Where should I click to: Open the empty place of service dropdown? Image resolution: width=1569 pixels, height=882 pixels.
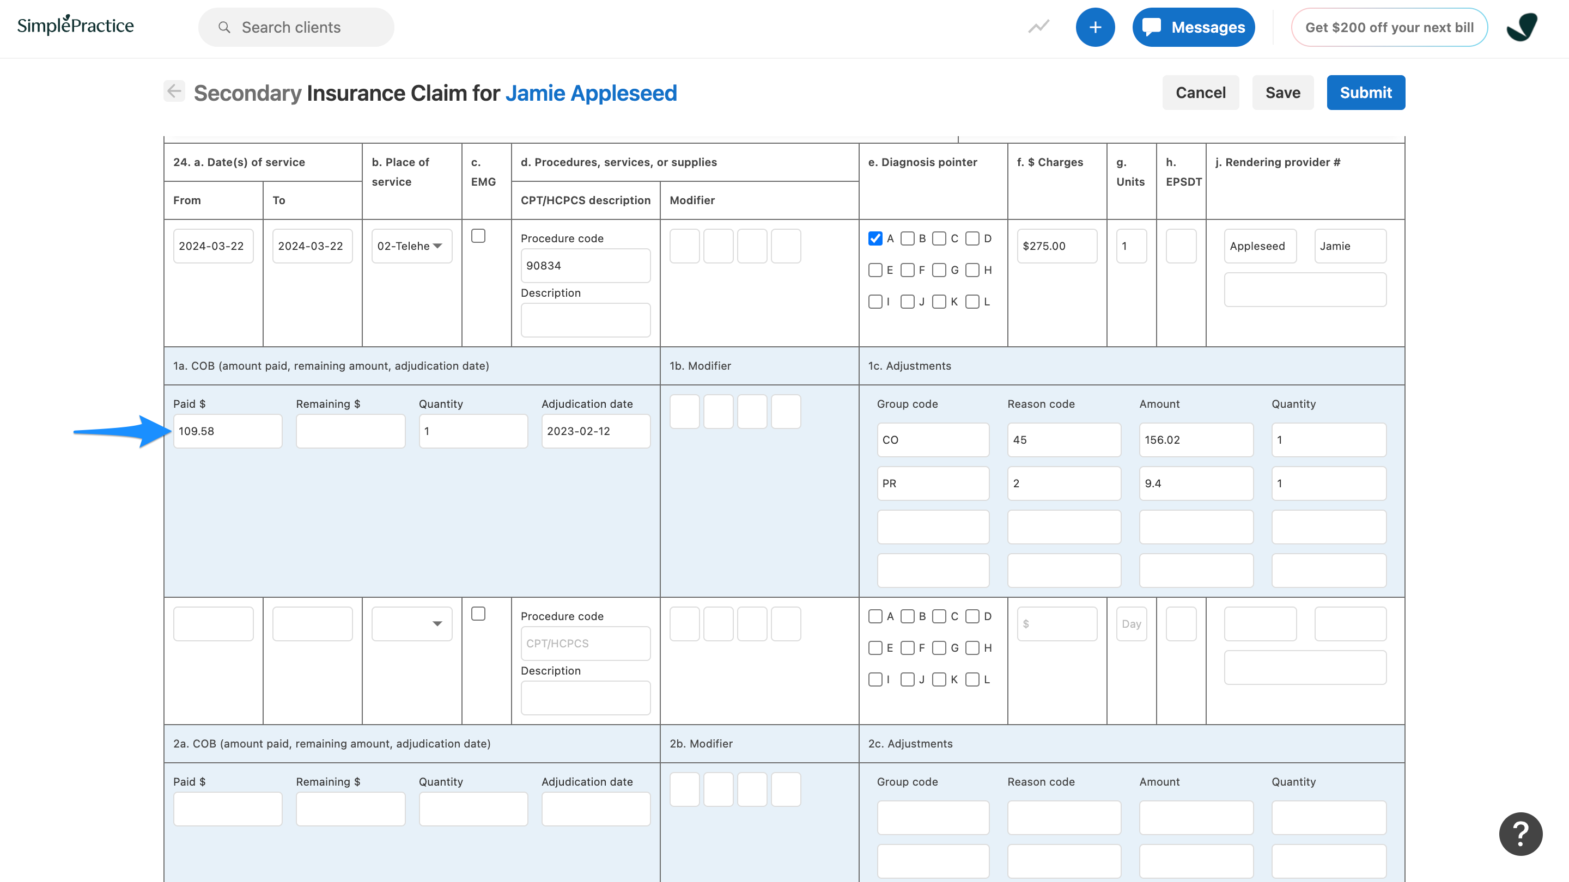coord(412,623)
